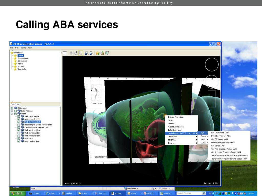Open the Insert menu
The height and width of the screenshot is (196, 262).
coord(23,48)
